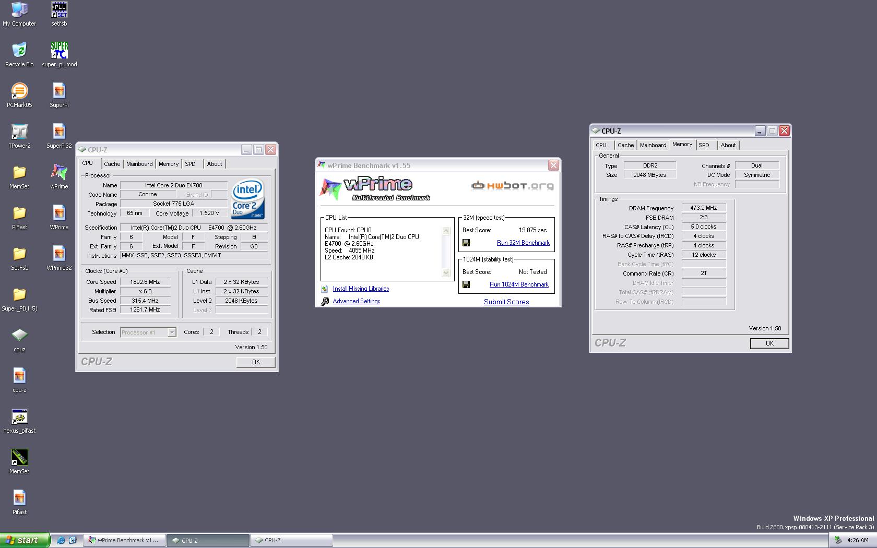Click the Core Voltage value 1.520 V
Viewport: 877px width, 548px height.
tap(209, 213)
